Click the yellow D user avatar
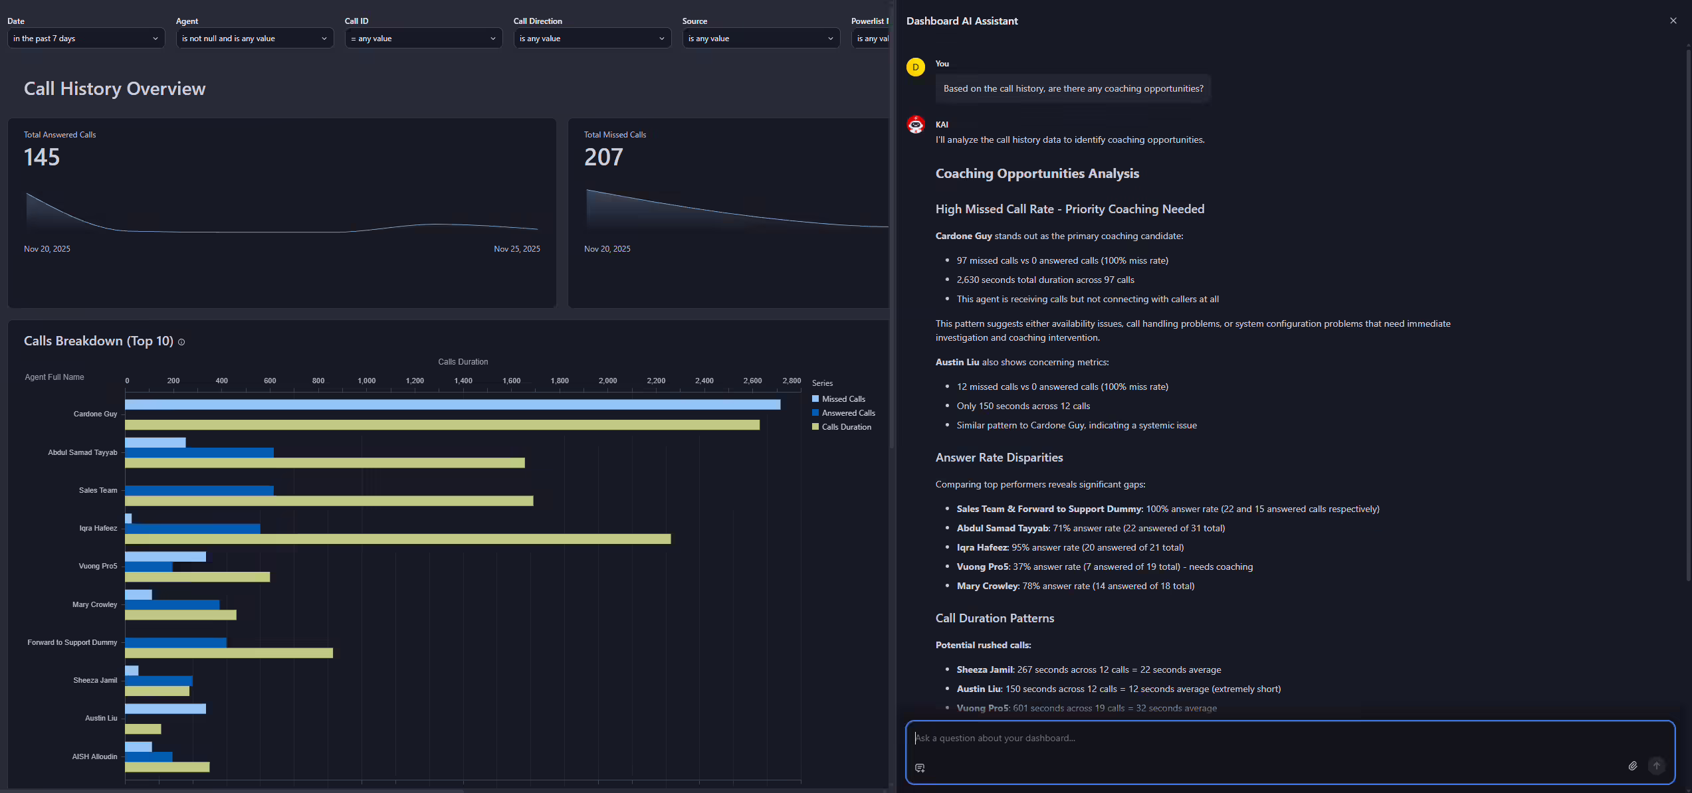1692x793 pixels. pos(915,67)
